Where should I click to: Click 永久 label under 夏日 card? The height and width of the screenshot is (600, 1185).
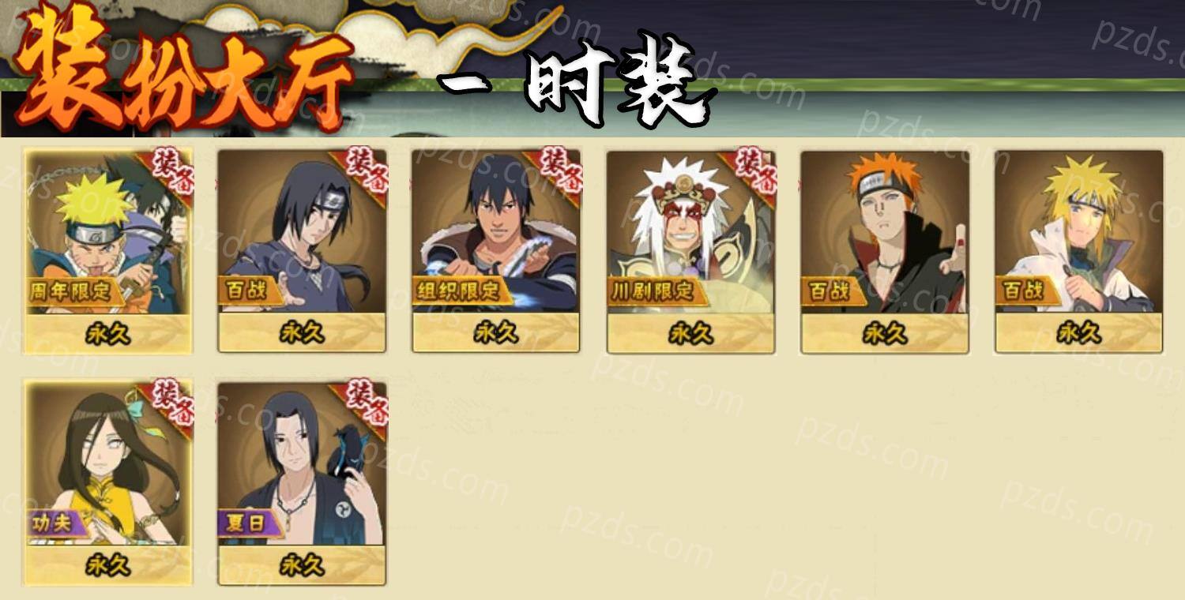pyautogui.click(x=302, y=565)
